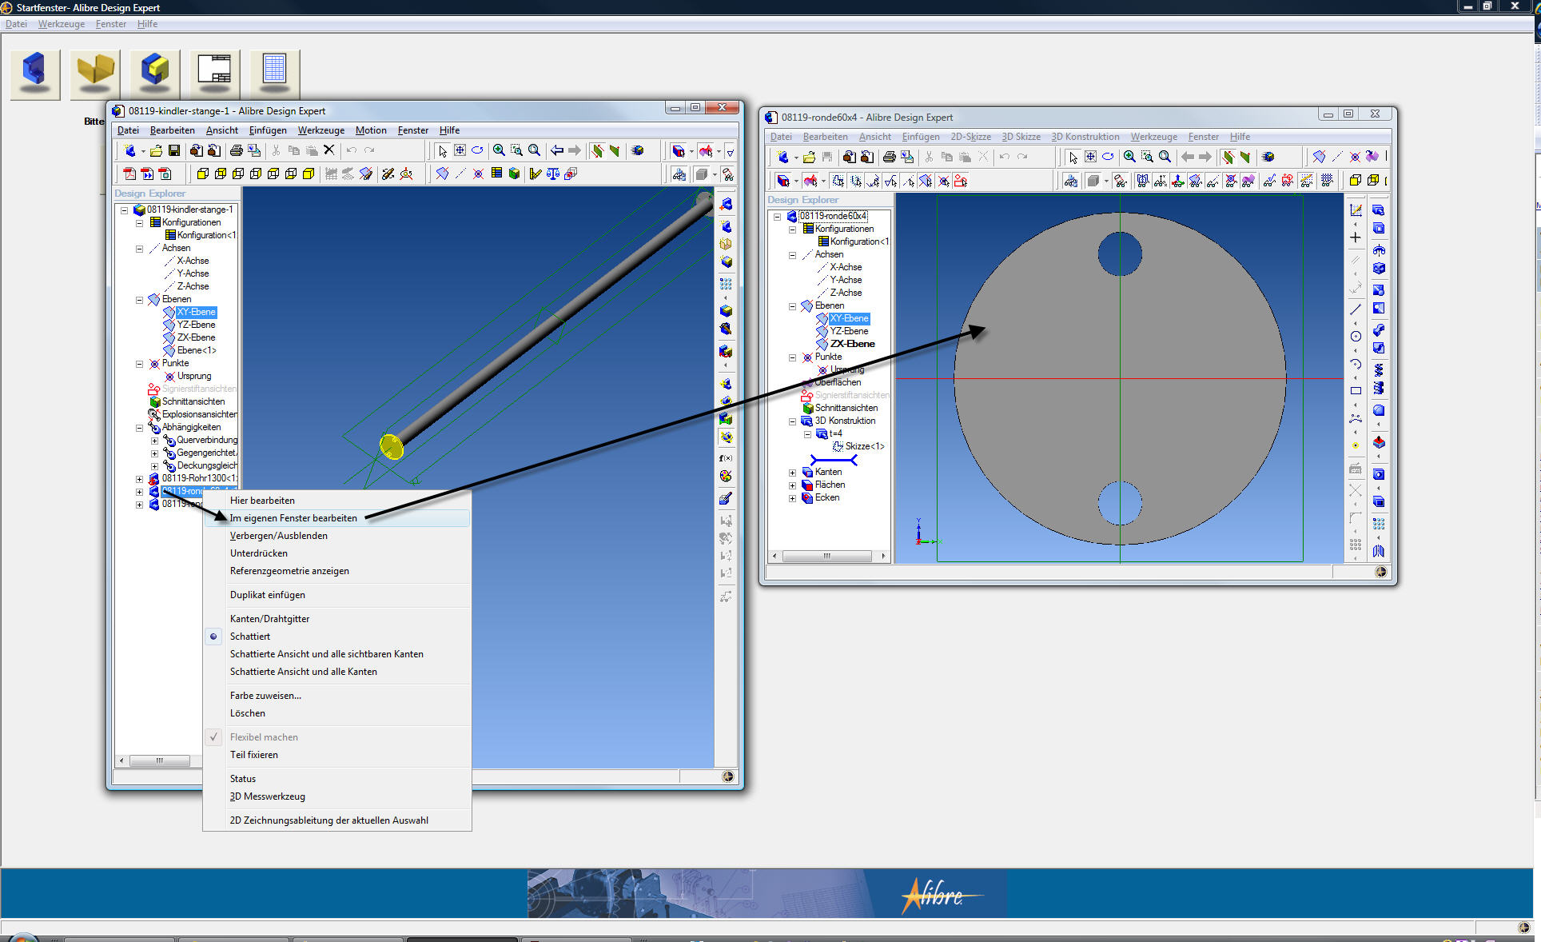Click the save icon in kindler-stange window

173,150
